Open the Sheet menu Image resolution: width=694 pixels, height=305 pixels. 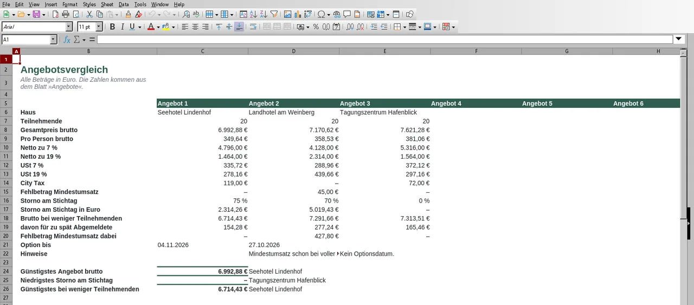click(107, 4)
